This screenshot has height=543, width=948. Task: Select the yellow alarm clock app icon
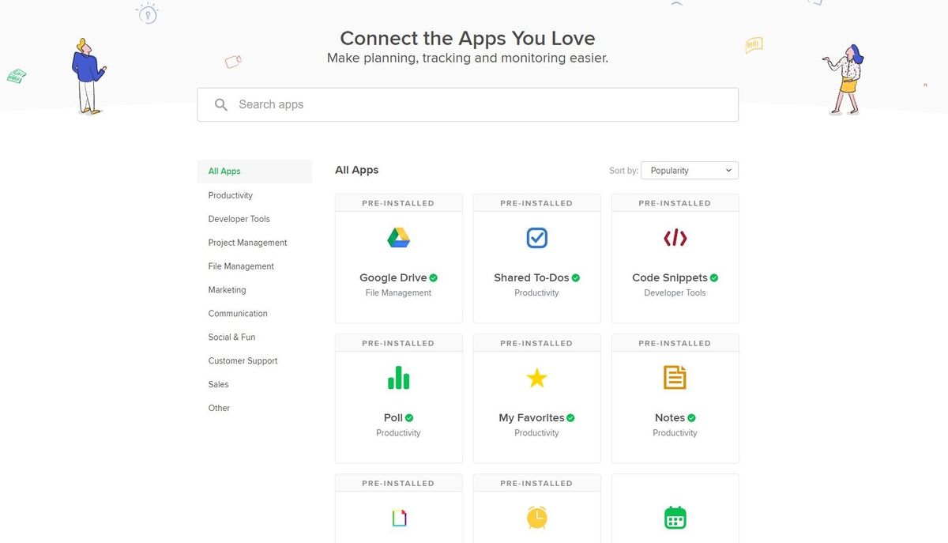(536, 518)
